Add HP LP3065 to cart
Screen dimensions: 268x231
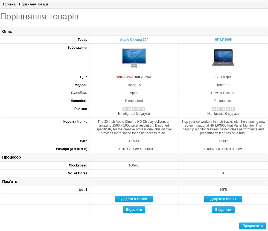[223, 199]
